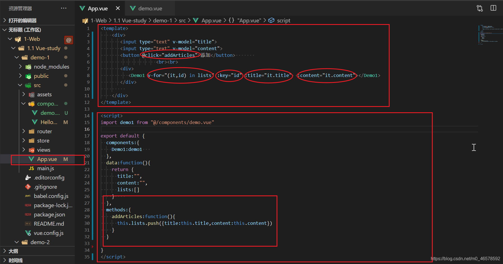This screenshot has width=503, height=264.
Task: Click "addArticles" in the @click attribute
Action: (179, 55)
